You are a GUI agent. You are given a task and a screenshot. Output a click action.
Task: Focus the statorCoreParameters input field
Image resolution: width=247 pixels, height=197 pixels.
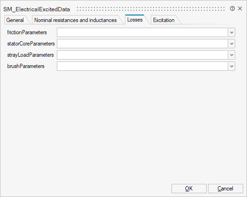(142, 44)
